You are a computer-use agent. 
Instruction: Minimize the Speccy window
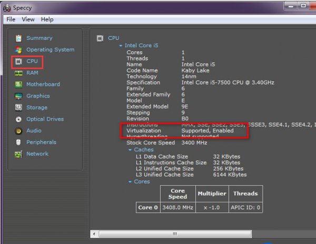tap(291, 6)
